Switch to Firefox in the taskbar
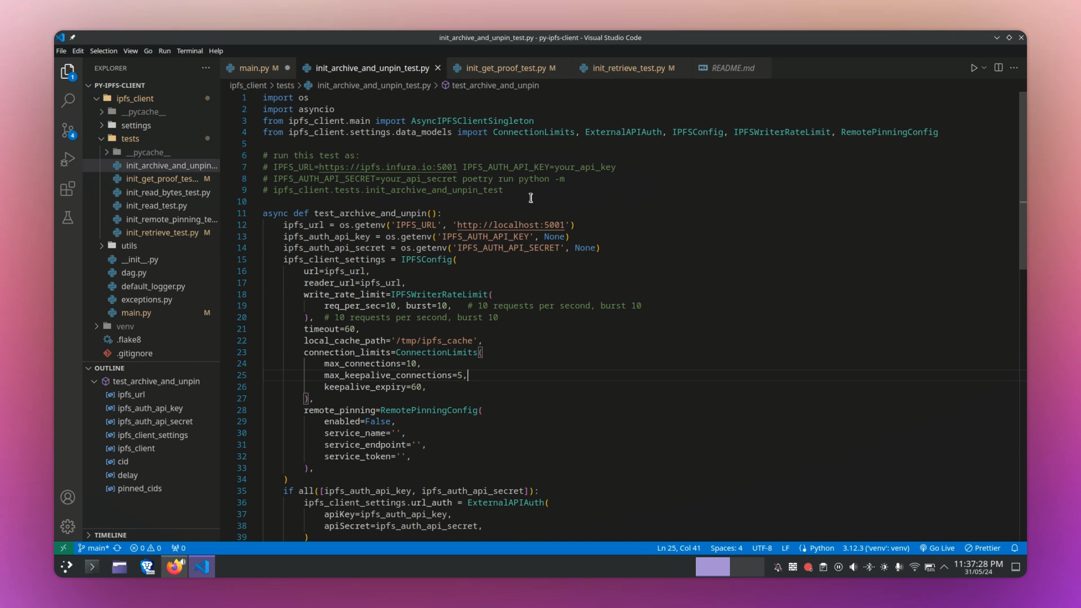This screenshot has height=608, width=1081. pyautogui.click(x=175, y=567)
